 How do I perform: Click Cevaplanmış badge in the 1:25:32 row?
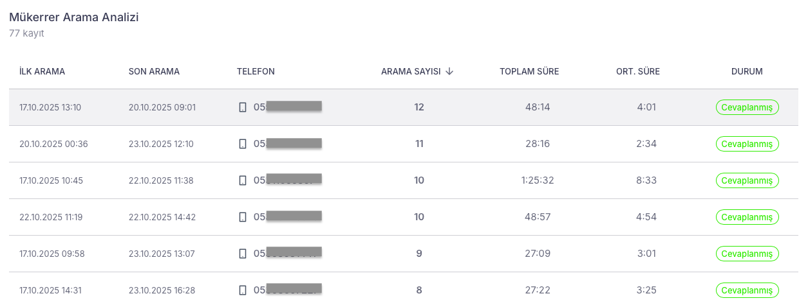pos(747,180)
